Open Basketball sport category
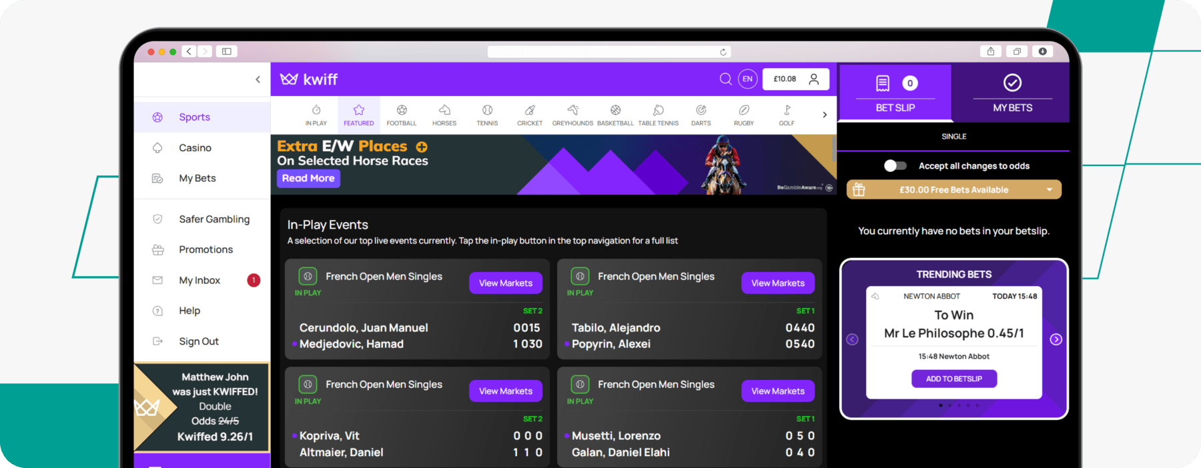Screen dimensions: 1201x468 [615, 115]
